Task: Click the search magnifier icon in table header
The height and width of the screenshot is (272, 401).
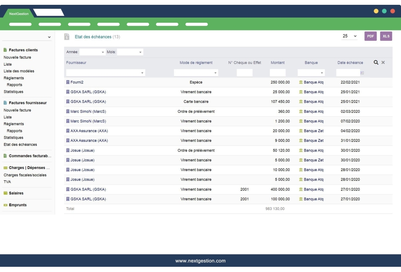Action: click(x=376, y=62)
